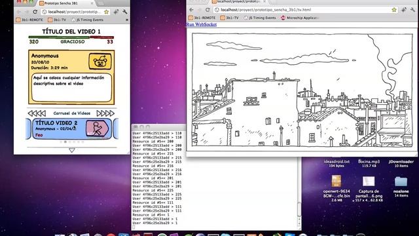Click the Run WebSocket link
Screen dimensions: 419x236
pos(201,24)
